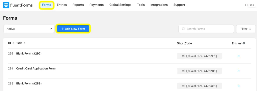Click the ID value 291
Viewport: 257px width, 91px height.
pyautogui.click(x=10, y=68)
